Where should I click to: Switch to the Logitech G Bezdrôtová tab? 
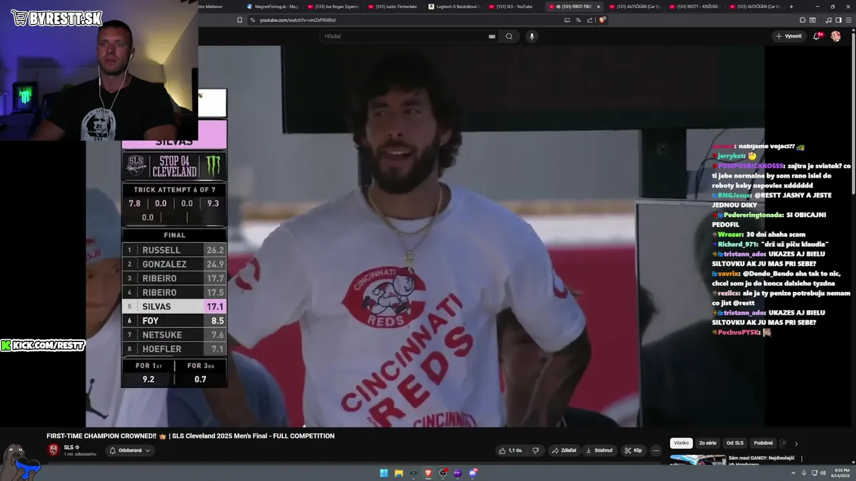click(454, 7)
